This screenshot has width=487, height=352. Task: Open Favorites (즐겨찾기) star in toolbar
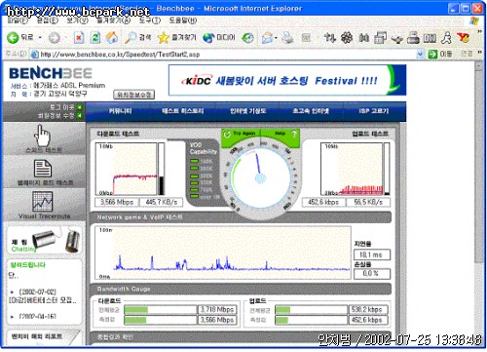[176, 38]
